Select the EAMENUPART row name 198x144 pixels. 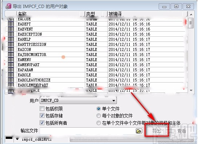[28, 65]
